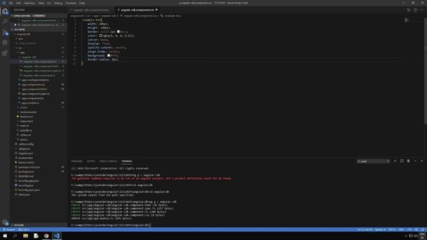Click the feedback smiley in status bar
This screenshot has width=427, height=240.
[x=416, y=229]
